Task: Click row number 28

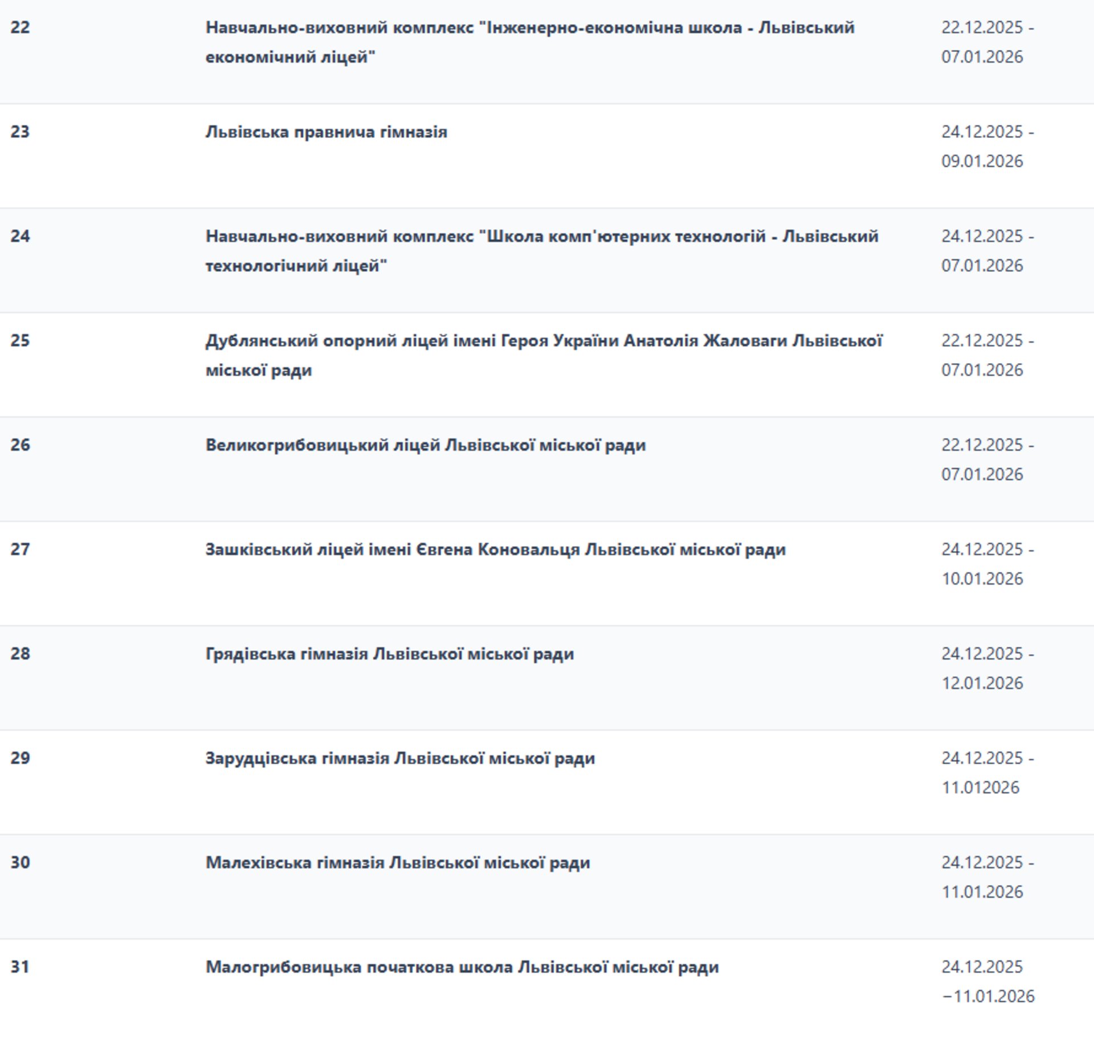Action: [20, 653]
